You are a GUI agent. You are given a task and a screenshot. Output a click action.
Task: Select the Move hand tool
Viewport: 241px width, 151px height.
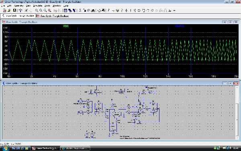point(144,10)
